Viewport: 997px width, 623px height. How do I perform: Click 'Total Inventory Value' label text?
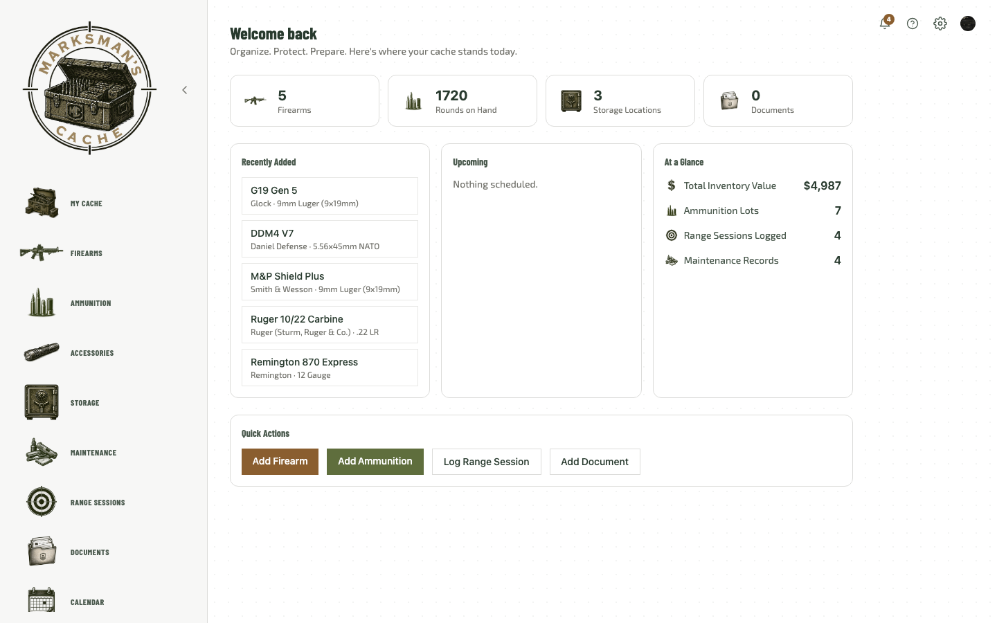point(730,186)
